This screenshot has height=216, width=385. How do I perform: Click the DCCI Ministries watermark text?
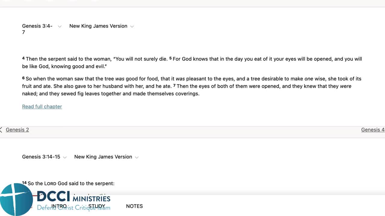[74, 198]
